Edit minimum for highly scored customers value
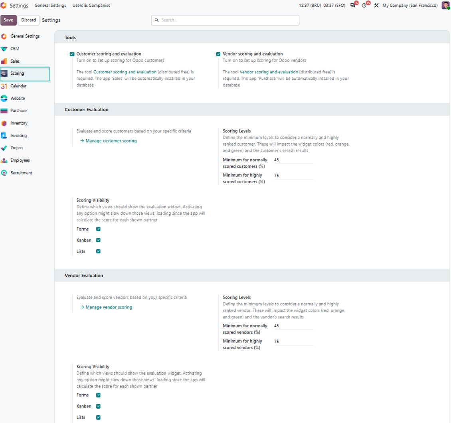 293,176
